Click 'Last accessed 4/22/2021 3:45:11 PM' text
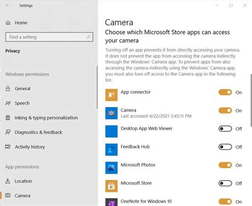This screenshot has width=252, height=206. (x=156, y=116)
